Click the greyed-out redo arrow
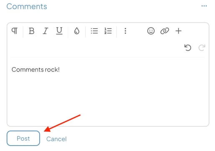Viewport: 215px width, 151px height. coord(202,47)
